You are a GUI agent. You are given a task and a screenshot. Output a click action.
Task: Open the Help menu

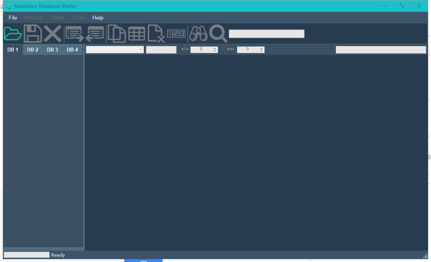click(x=98, y=18)
